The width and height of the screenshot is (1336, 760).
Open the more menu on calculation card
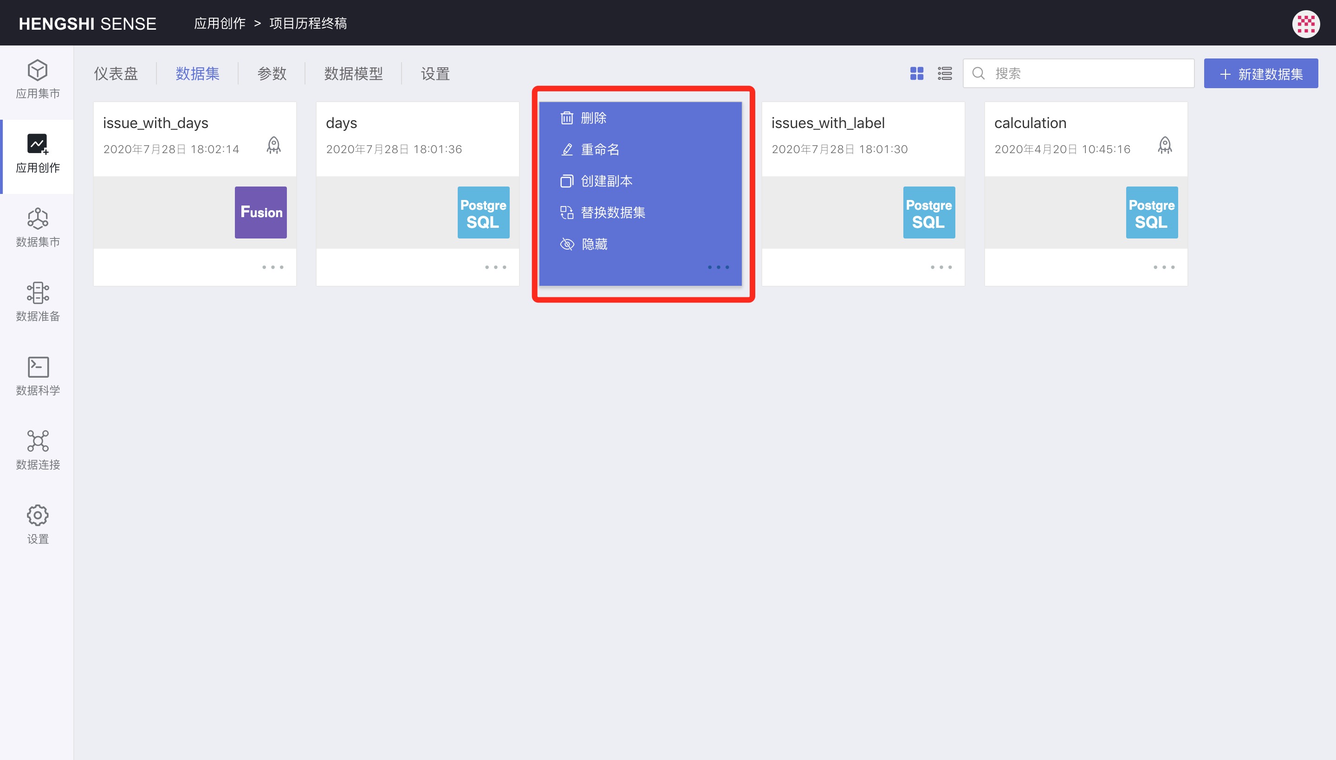[1164, 267]
